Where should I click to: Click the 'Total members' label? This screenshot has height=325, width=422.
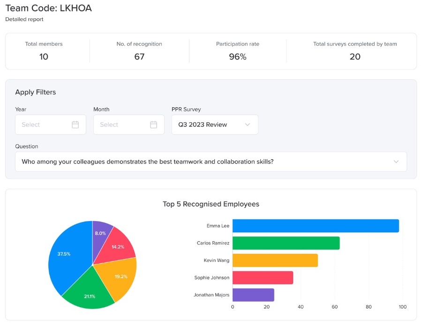tap(44, 44)
